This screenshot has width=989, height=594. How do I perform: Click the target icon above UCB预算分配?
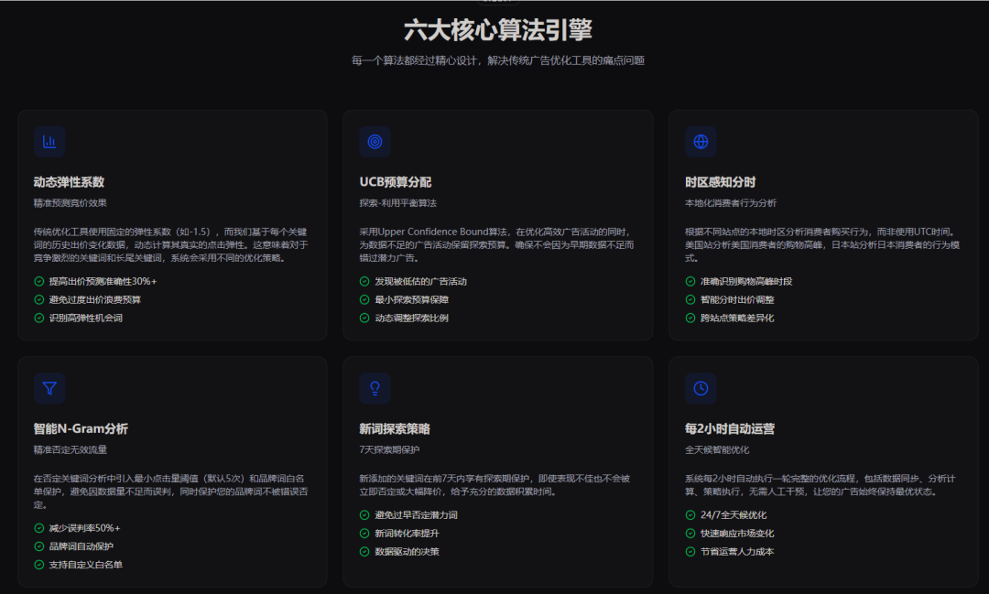(x=375, y=142)
